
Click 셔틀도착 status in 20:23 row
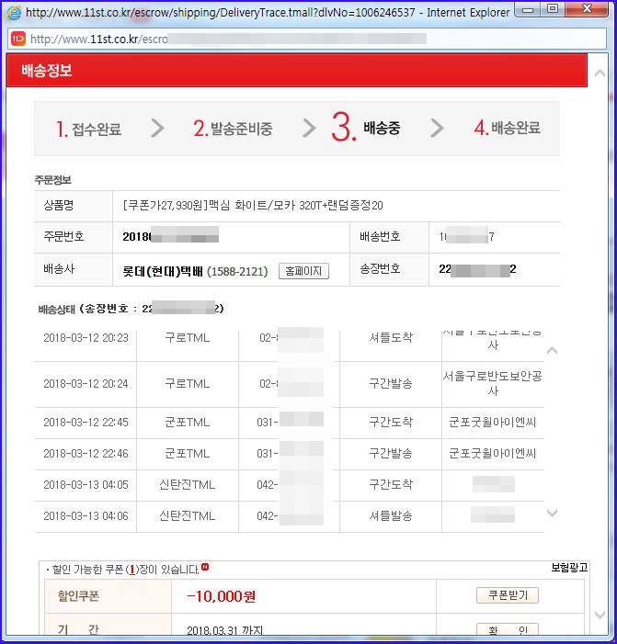[391, 337]
